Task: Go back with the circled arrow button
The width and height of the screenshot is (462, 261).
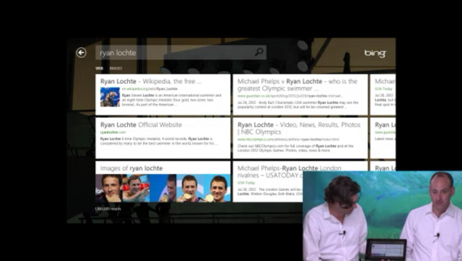Action: (81, 53)
